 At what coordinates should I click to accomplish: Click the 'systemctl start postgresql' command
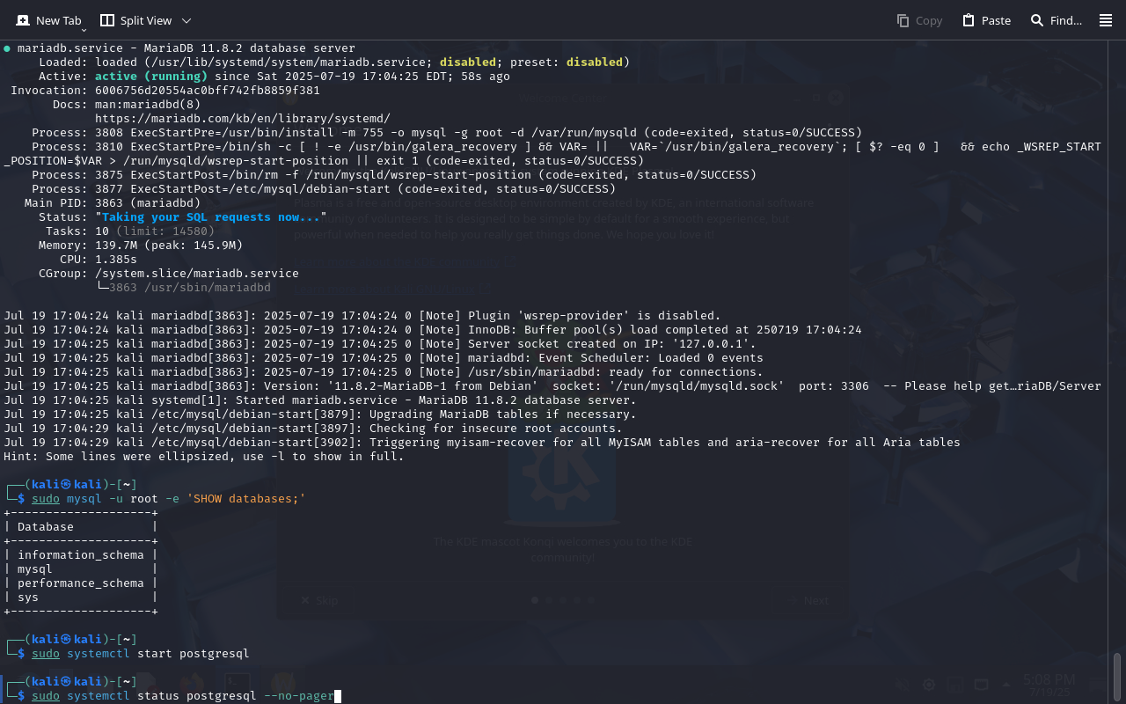[158, 654]
